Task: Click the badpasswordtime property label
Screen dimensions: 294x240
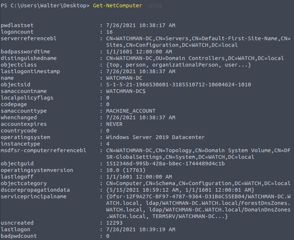Action: click(x=25, y=52)
